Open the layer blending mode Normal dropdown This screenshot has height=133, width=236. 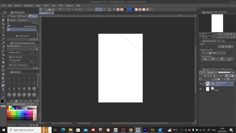click(x=211, y=72)
